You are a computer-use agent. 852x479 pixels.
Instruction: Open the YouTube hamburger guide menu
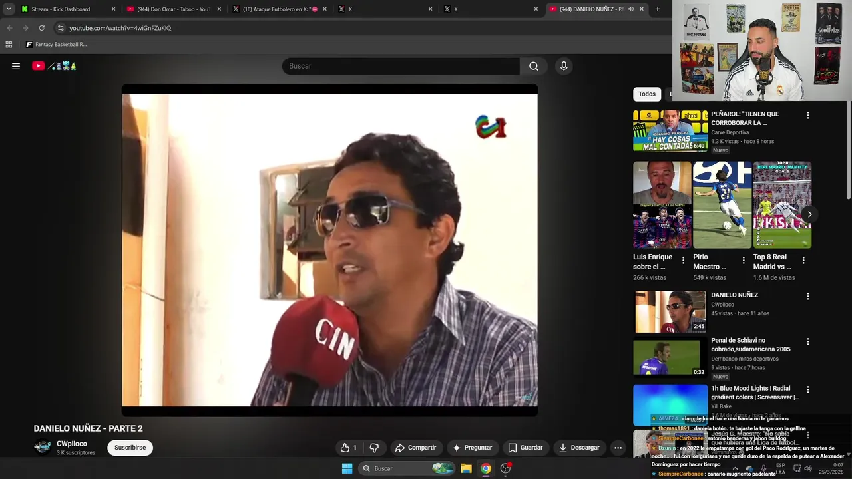click(x=16, y=66)
